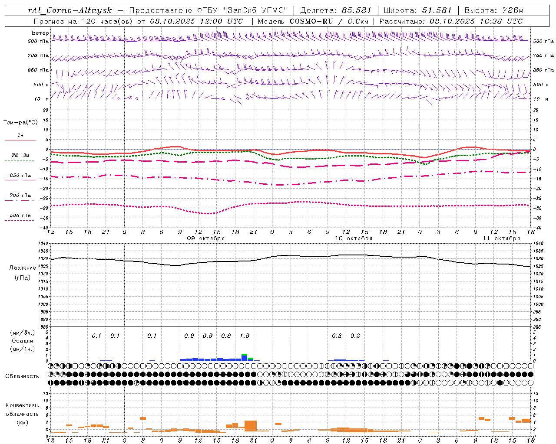556x444 pixels.
Task: Click the 850 гПа temperature legend entry
Action: click(x=20, y=176)
